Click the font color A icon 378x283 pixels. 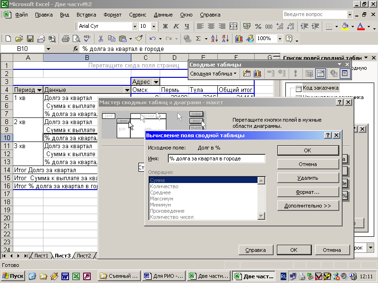pos(361,26)
